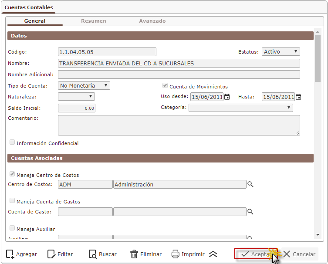Click the Buscar button label
Image resolution: width=328 pixels, height=264 pixels.
[108, 254]
